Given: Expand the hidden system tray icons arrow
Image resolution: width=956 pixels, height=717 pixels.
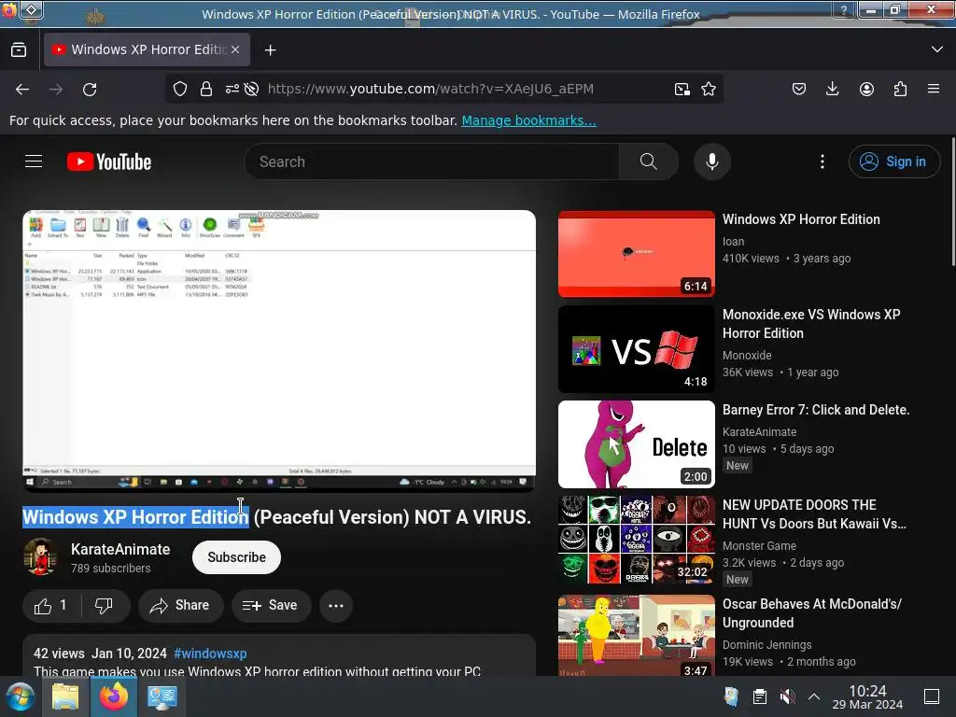Looking at the screenshot, I should tap(814, 696).
